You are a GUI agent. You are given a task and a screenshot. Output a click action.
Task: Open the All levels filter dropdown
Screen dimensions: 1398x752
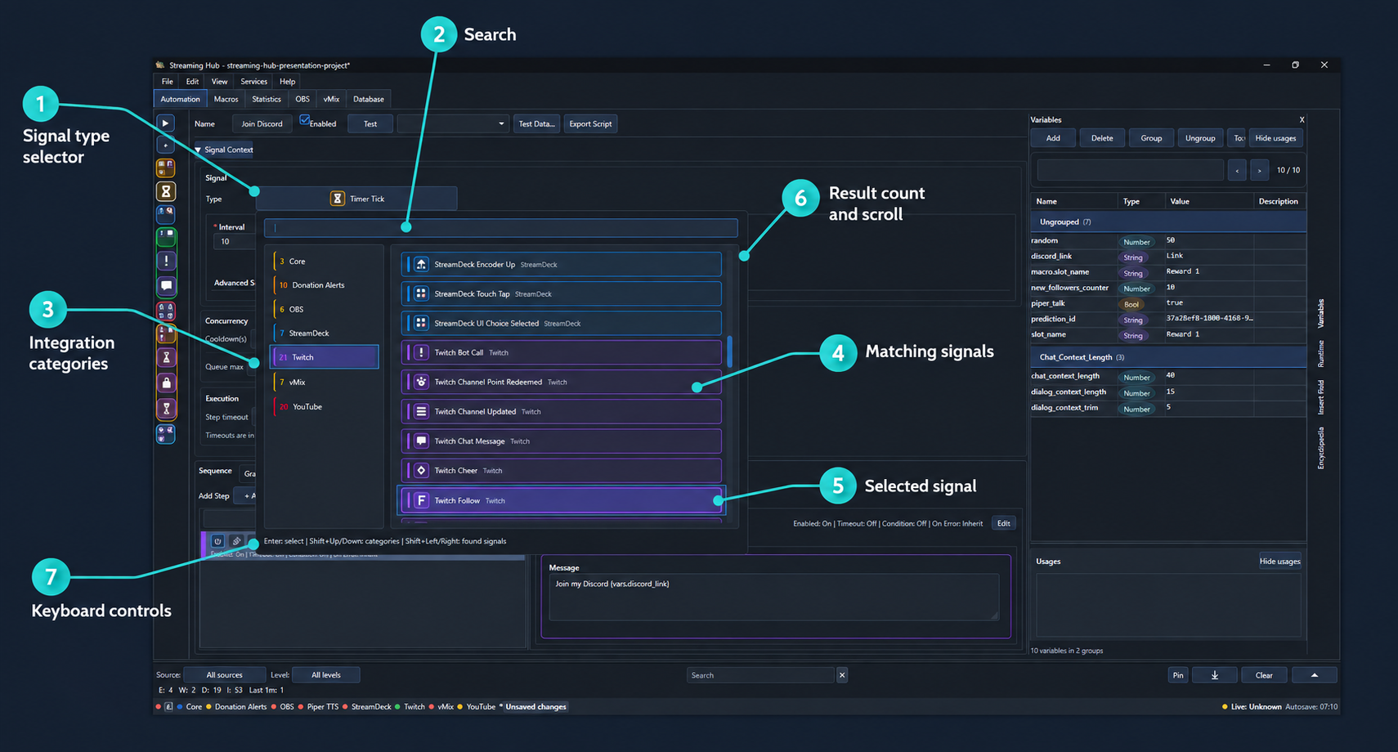(326, 675)
